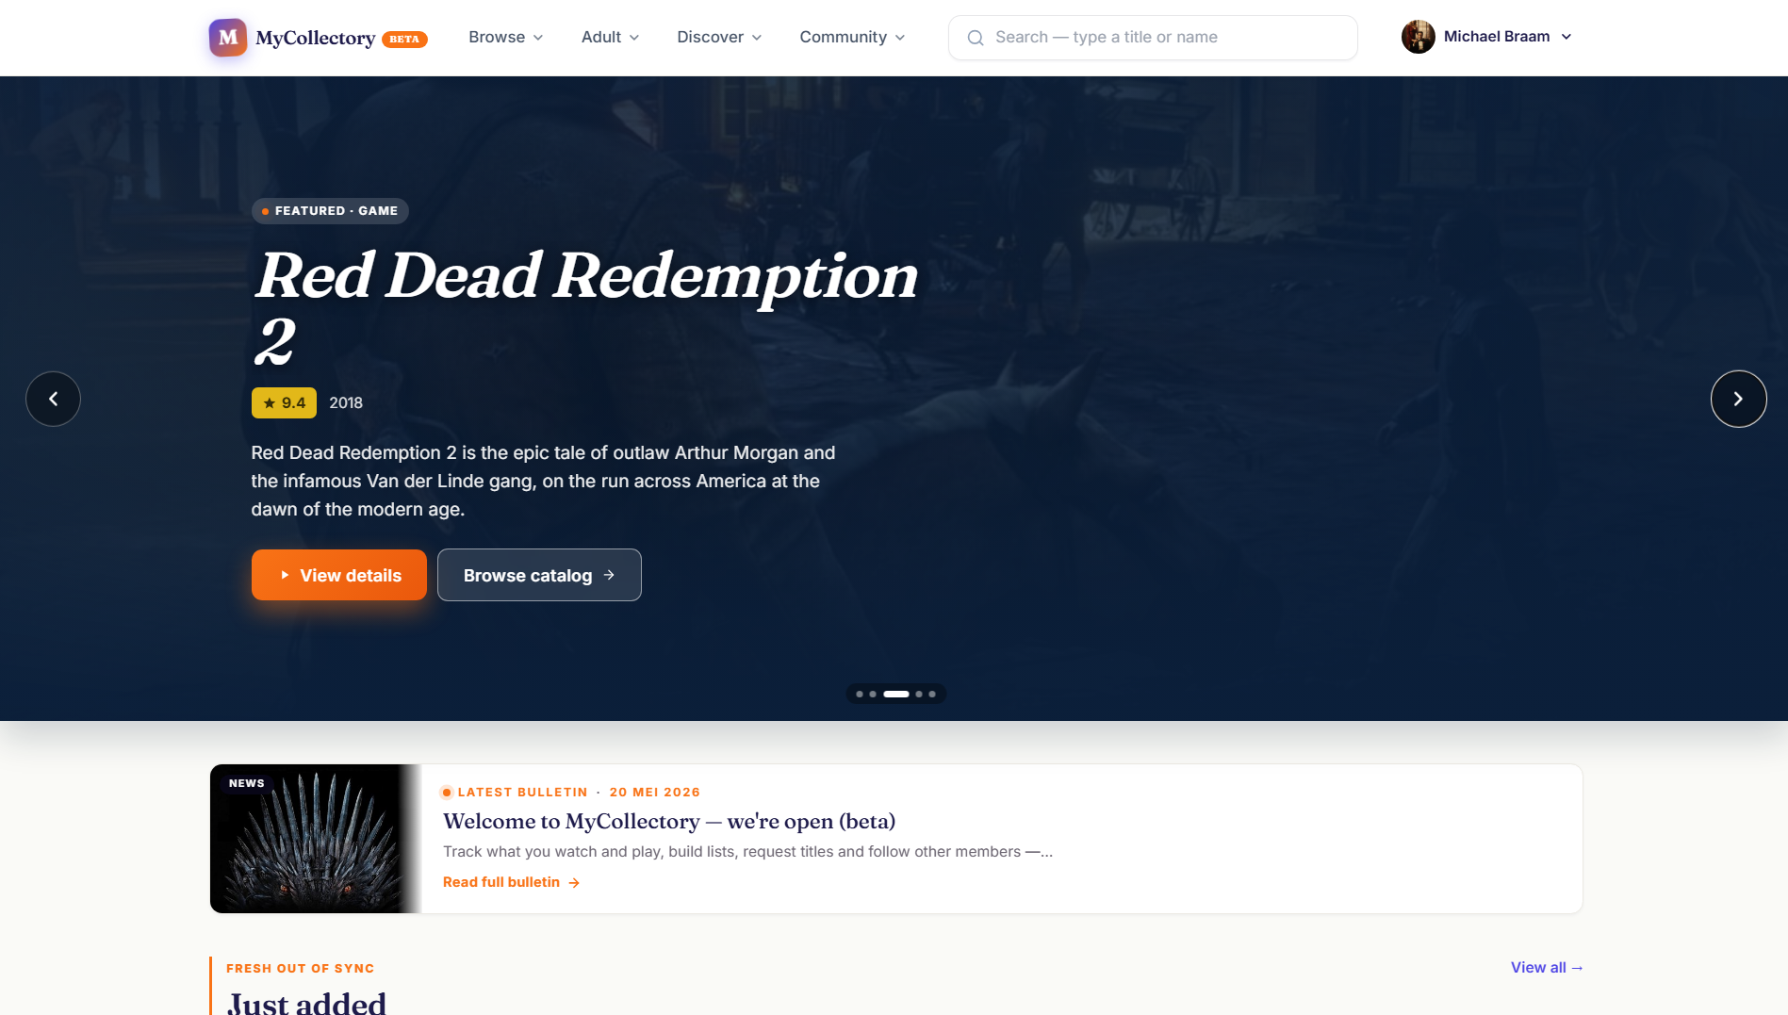Go to the previous hero slide arrow

[x=53, y=399]
